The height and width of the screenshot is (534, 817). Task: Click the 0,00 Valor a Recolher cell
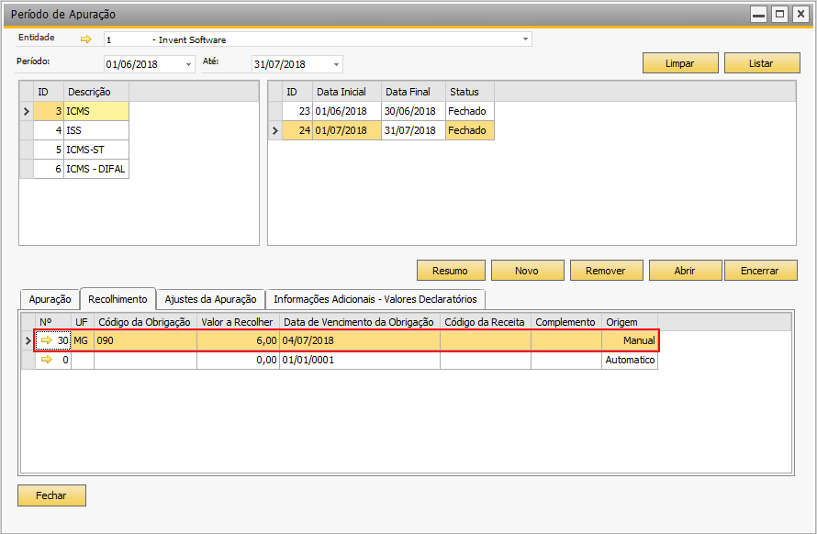click(x=238, y=360)
